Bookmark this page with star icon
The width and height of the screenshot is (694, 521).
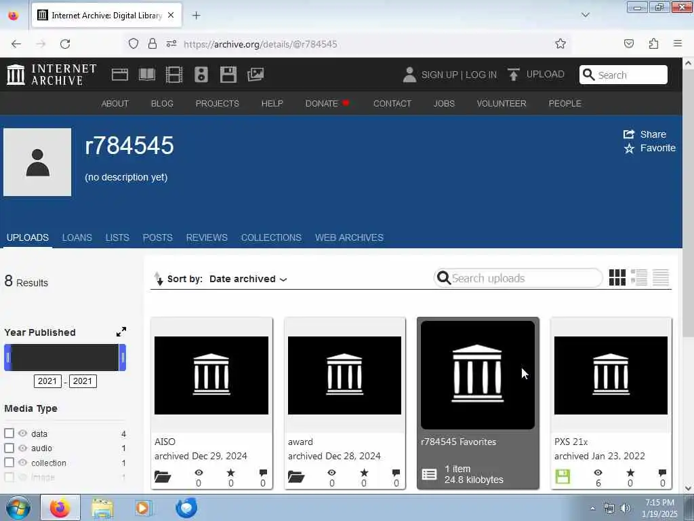coord(560,43)
